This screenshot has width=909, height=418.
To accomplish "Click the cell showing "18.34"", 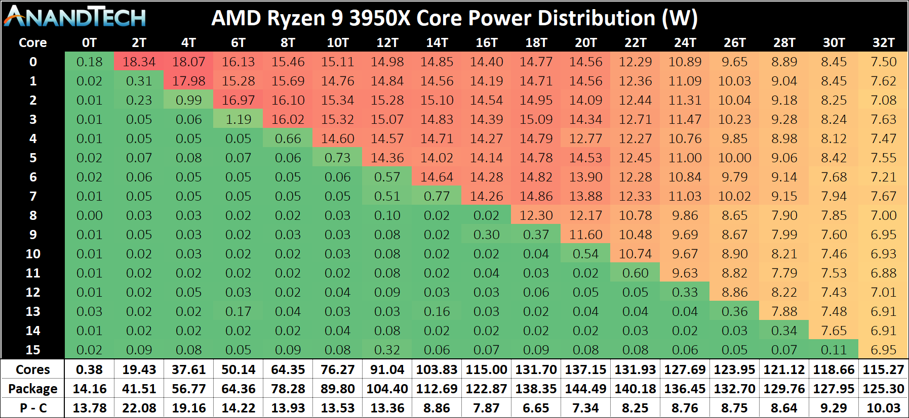I will click(139, 62).
